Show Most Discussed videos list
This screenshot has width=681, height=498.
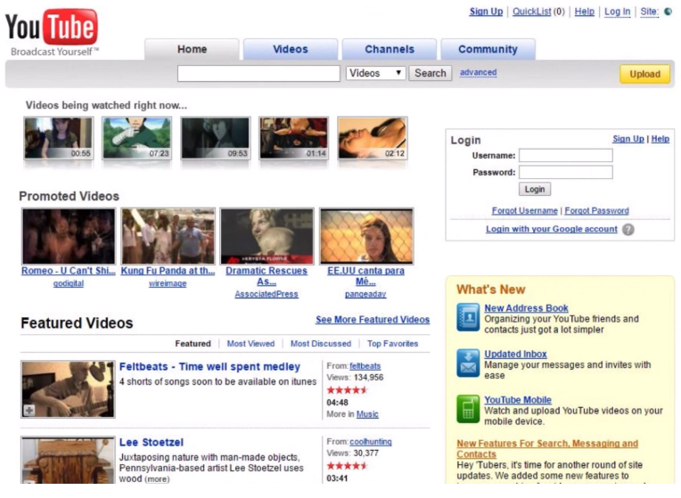click(321, 344)
